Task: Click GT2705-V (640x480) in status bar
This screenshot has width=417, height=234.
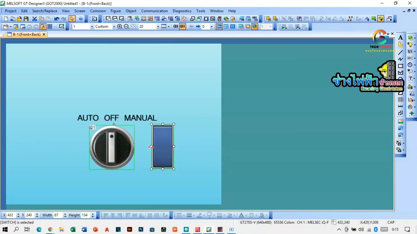Action: [255, 222]
